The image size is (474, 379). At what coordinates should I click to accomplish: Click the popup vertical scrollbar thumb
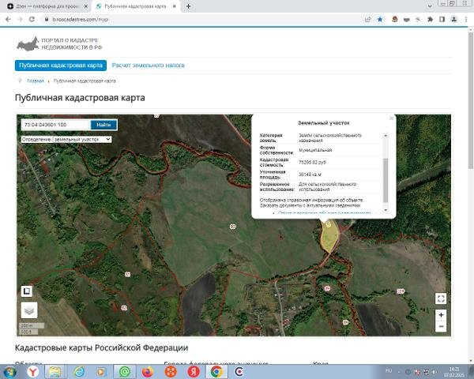[x=386, y=180]
